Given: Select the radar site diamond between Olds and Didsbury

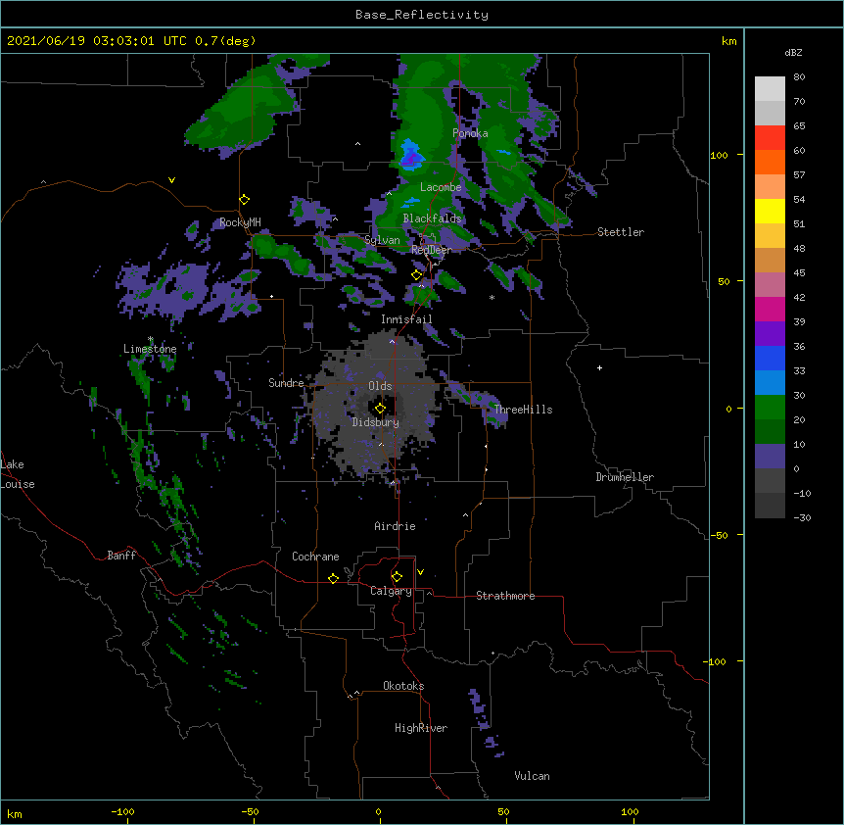Looking at the screenshot, I should click(x=380, y=409).
